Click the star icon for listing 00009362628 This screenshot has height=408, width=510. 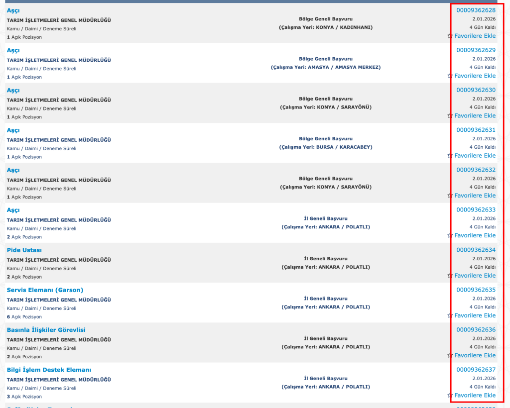(450, 36)
